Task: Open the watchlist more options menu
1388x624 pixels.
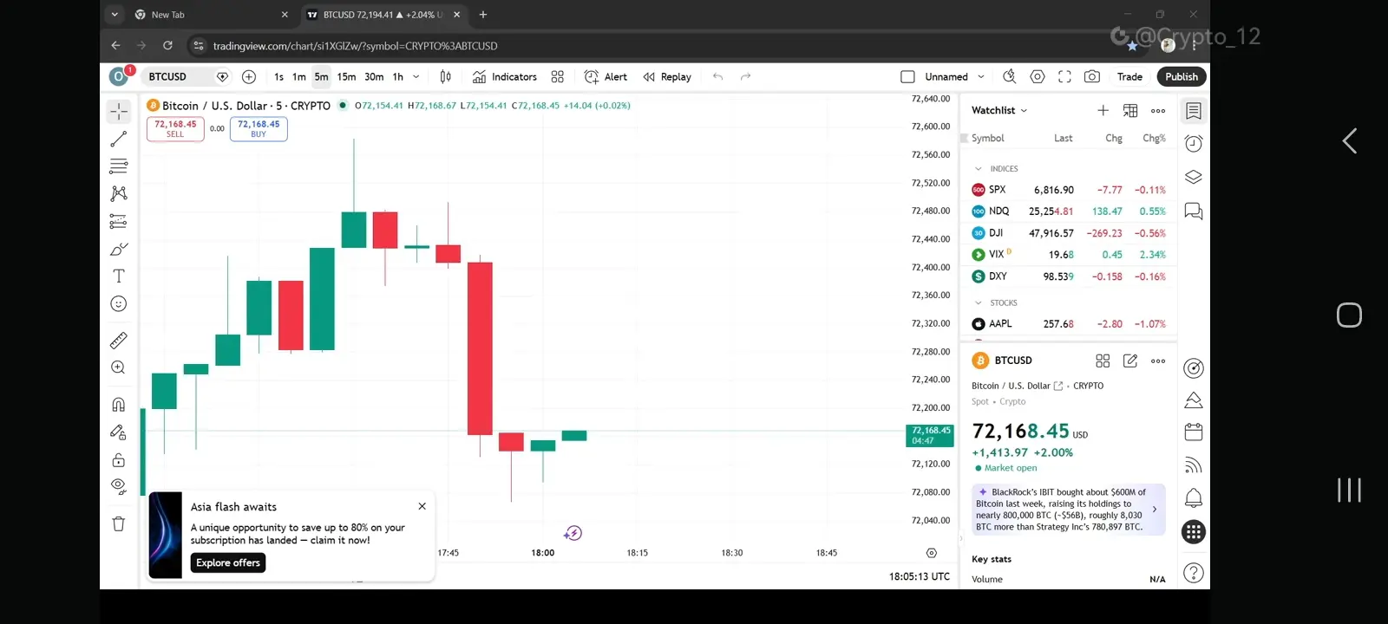Action: coord(1158,111)
